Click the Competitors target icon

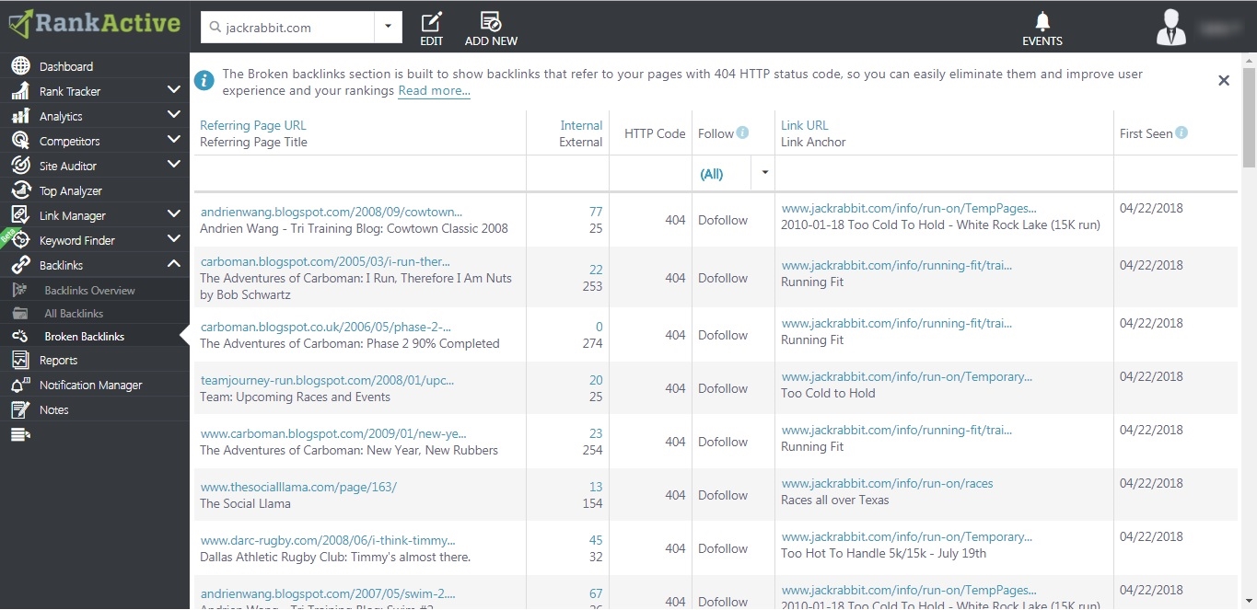coord(20,141)
